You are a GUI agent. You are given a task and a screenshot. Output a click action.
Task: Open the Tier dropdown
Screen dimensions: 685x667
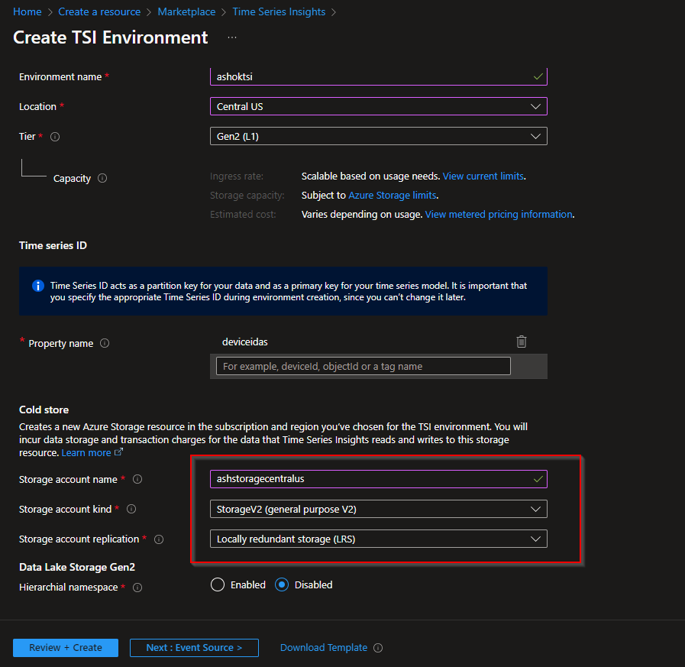[x=378, y=136]
